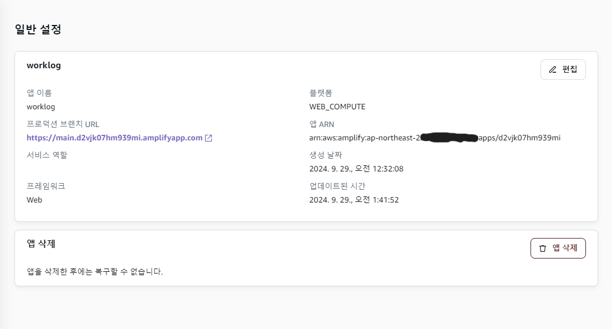Click the 일반 설정 page heading

pos(38,30)
